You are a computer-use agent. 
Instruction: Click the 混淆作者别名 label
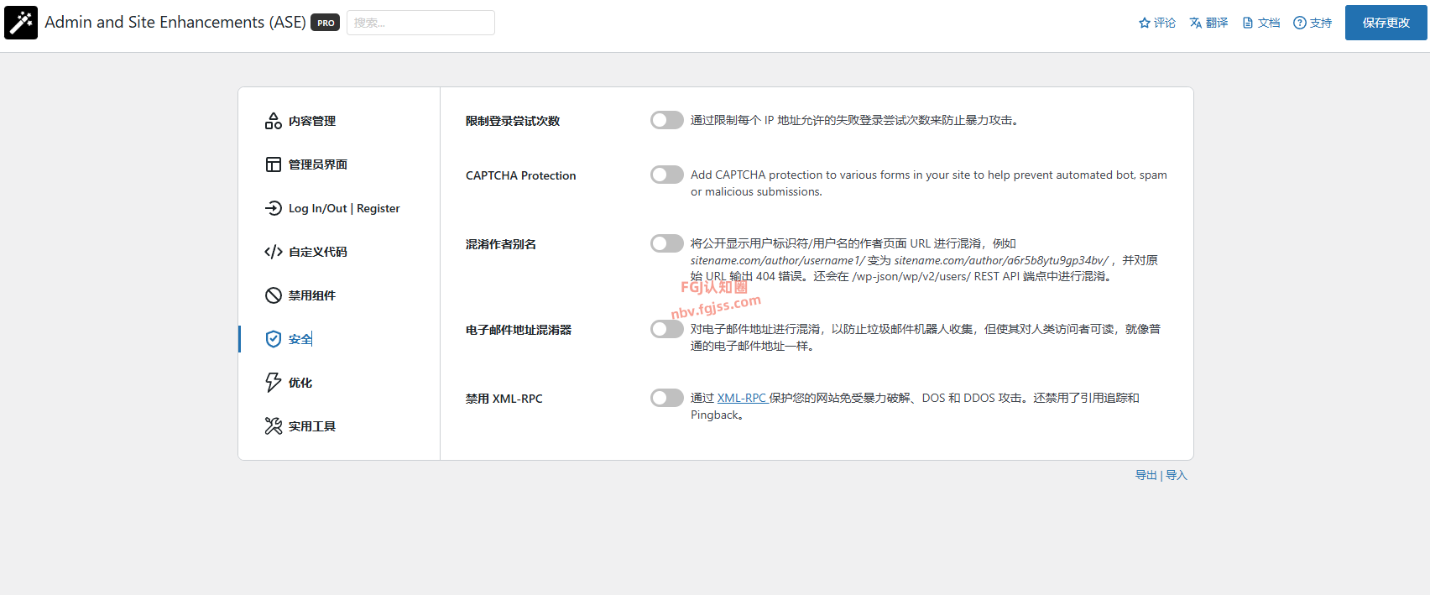click(x=501, y=244)
